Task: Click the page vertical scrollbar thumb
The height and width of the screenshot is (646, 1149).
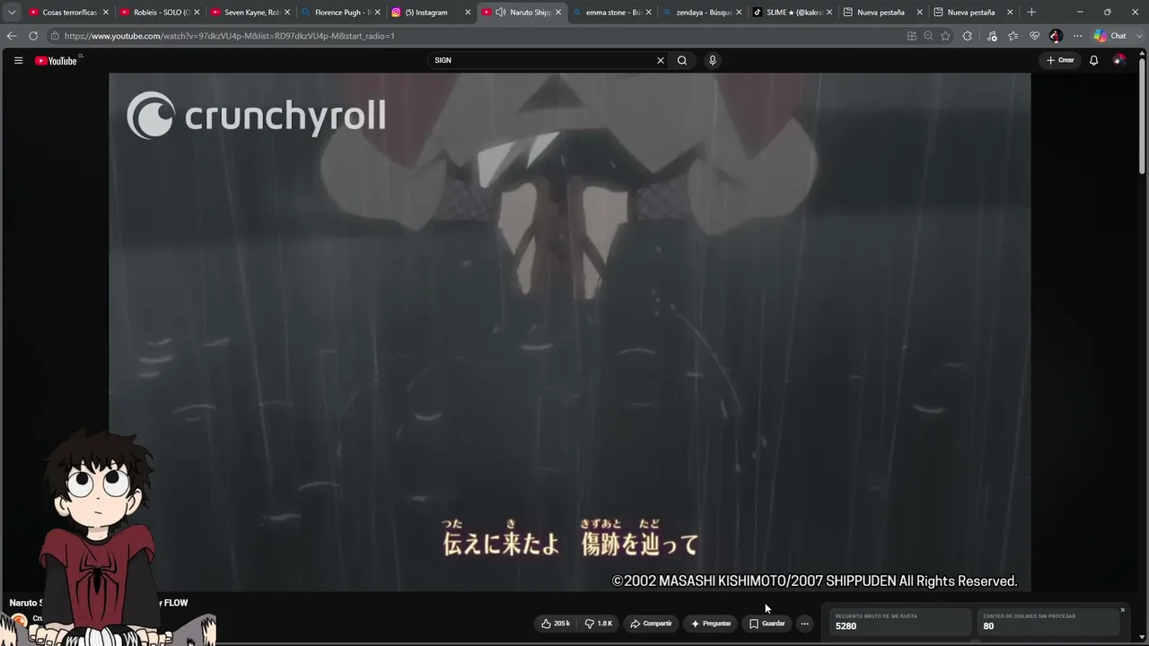Action: click(1142, 117)
